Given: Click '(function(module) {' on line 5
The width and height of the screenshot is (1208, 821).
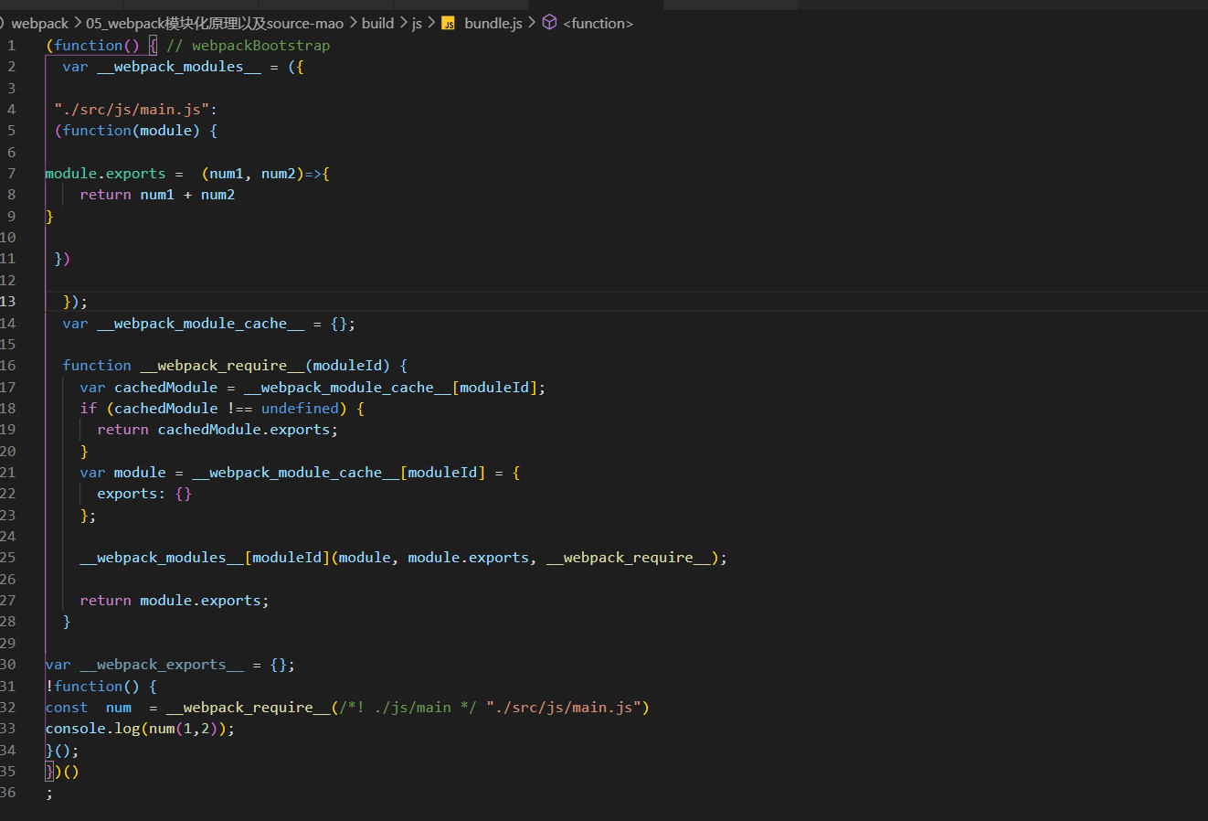Looking at the screenshot, I should (x=135, y=131).
